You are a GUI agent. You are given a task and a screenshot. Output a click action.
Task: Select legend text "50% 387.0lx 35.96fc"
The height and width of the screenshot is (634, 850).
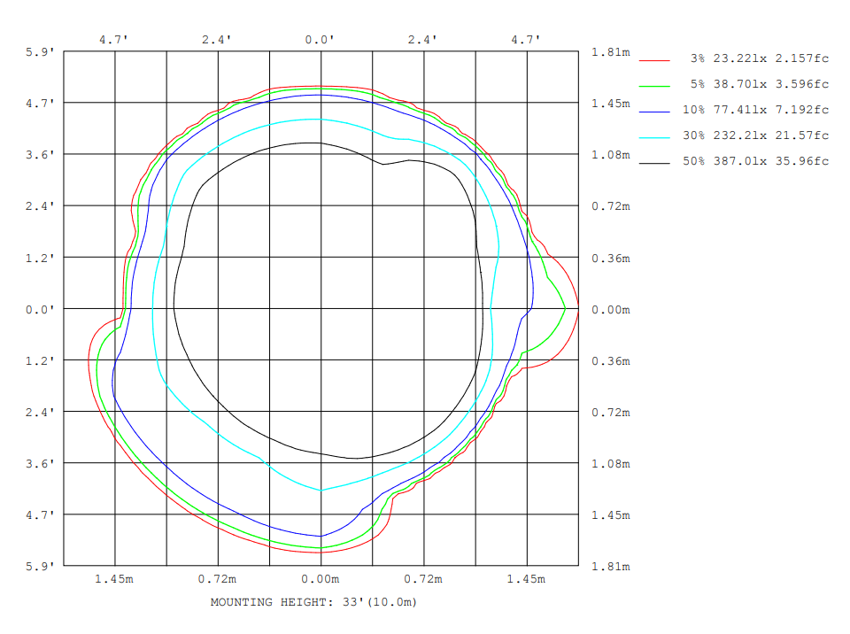tap(755, 161)
